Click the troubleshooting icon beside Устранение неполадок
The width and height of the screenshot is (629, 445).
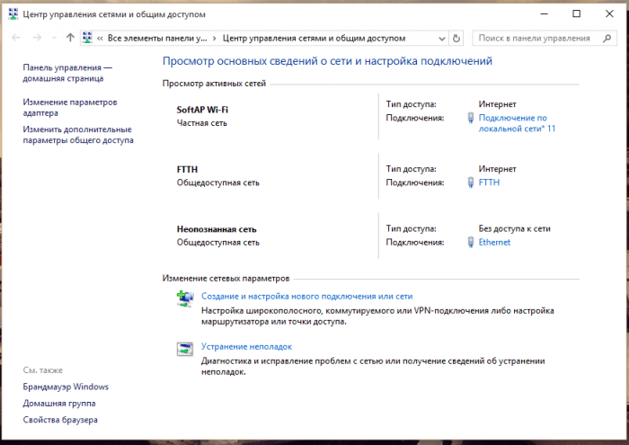click(185, 349)
